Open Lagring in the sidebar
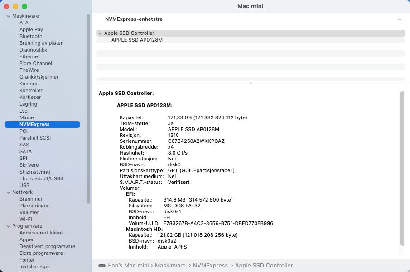Viewport: 410px width, 272px height. click(x=28, y=104)
